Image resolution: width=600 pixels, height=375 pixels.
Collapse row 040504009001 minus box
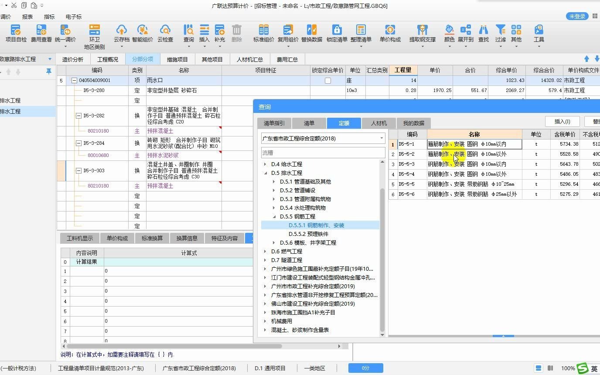pyautogui.click(x=74, y=81)
